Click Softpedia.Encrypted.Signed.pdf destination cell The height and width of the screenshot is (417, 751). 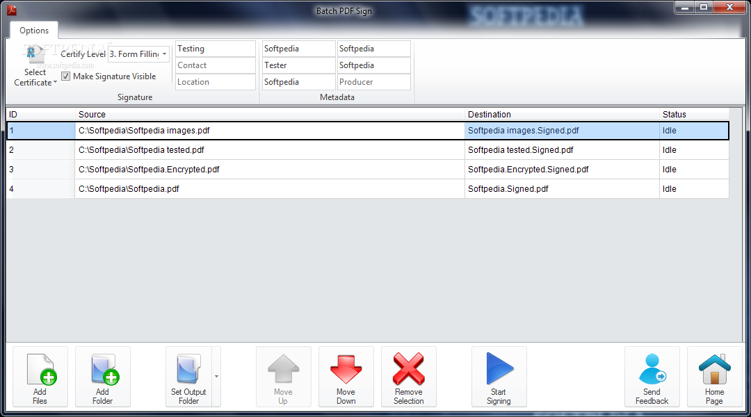coord(562,170)
